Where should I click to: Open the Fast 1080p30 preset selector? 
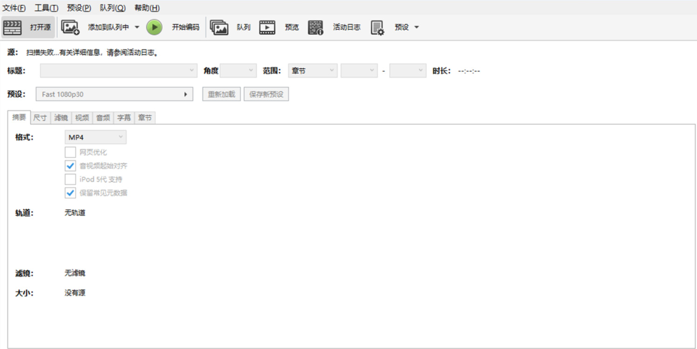pos(114,94)
